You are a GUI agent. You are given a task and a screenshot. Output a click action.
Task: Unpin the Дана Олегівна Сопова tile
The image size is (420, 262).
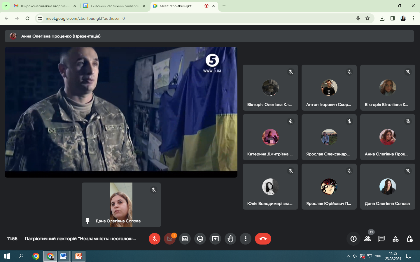pyautogui.click(x=87, y=221)
